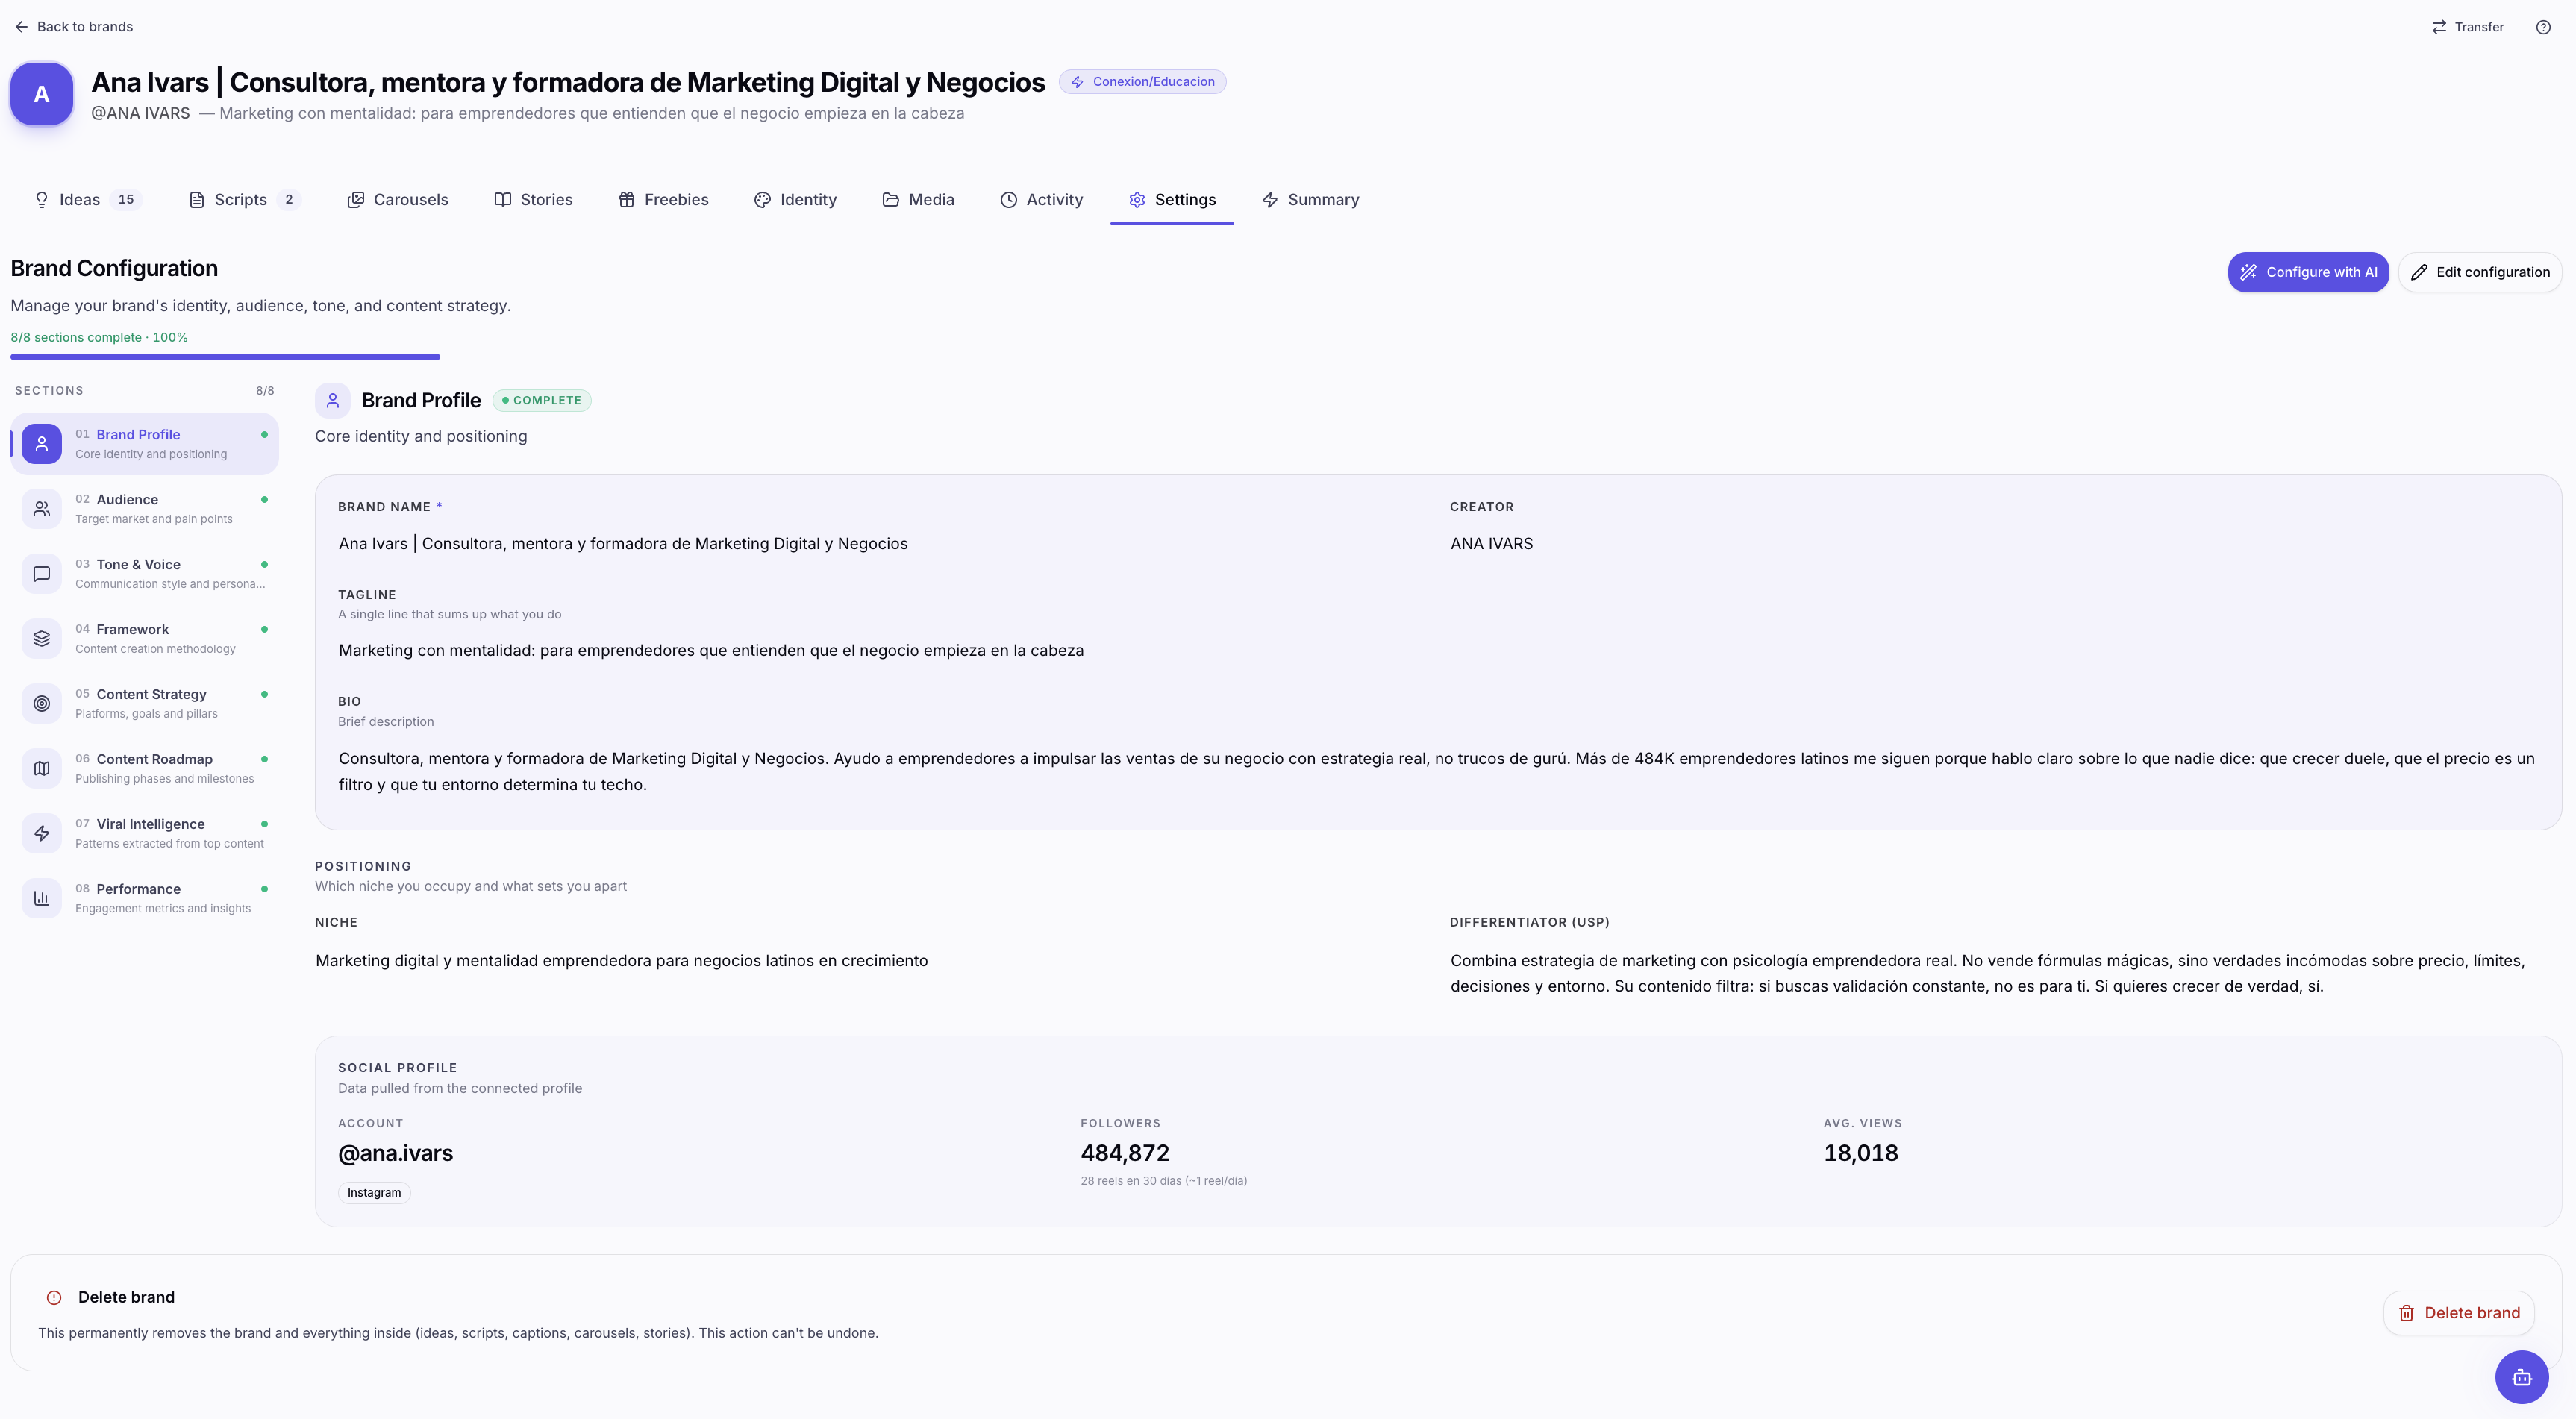Click the purple brand avatar letter A
Viewport: 2576px width, 1419px height.
coord(42,94)
